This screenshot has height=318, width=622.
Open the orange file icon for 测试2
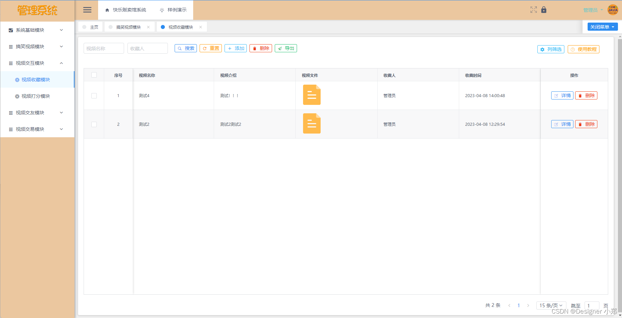(x=312, y=123)
